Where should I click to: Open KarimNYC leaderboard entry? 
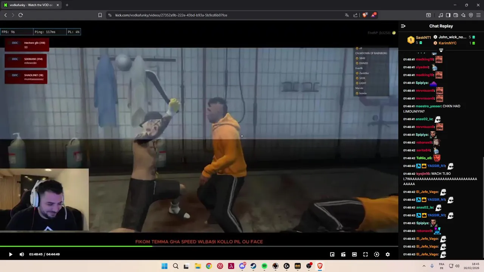tap(454, 43)
